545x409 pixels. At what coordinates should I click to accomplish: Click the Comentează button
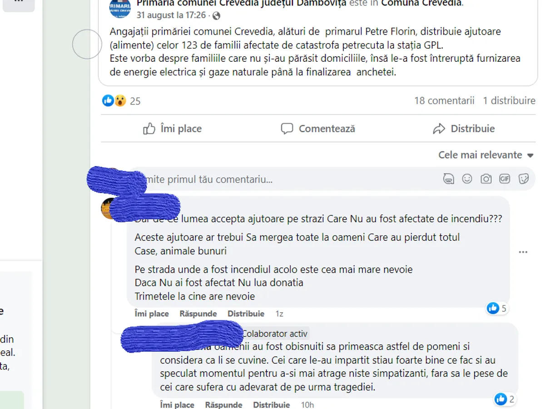[318, 129]
